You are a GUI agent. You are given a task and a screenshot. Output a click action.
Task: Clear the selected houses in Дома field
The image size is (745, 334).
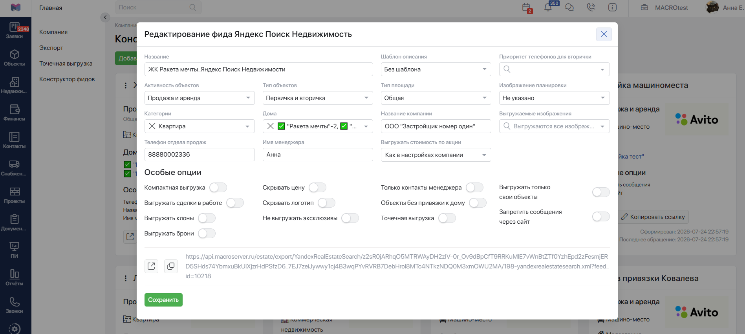pos(271,126)
